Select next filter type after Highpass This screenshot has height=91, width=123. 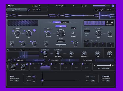tap(30, 50)
